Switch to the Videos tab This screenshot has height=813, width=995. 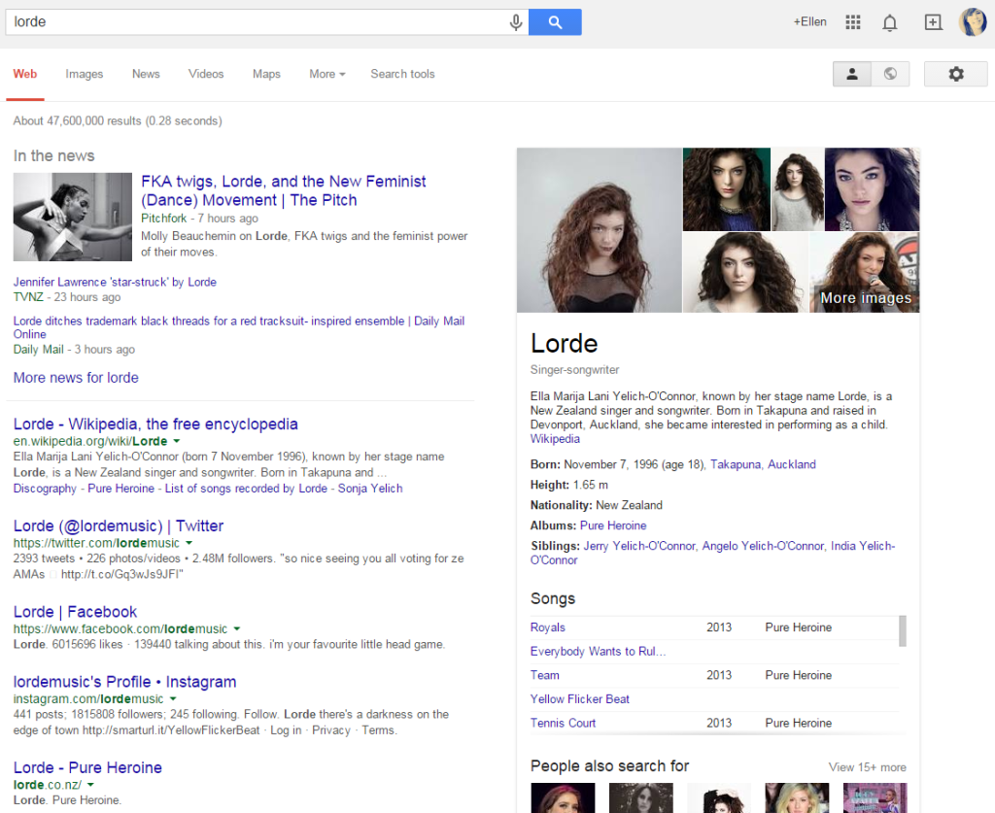tap(206, 74)
